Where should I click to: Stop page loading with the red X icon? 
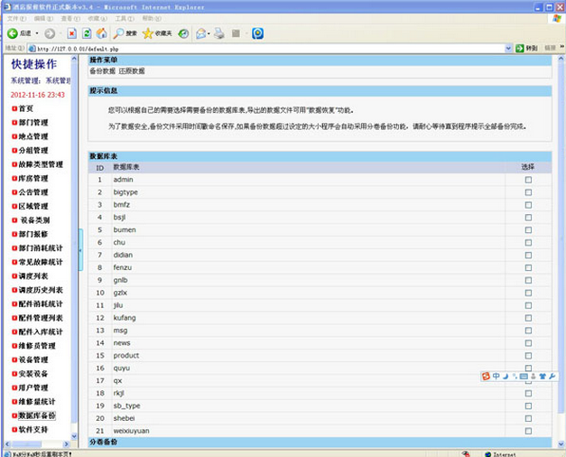pyautogui.click(x=71, y=33)
